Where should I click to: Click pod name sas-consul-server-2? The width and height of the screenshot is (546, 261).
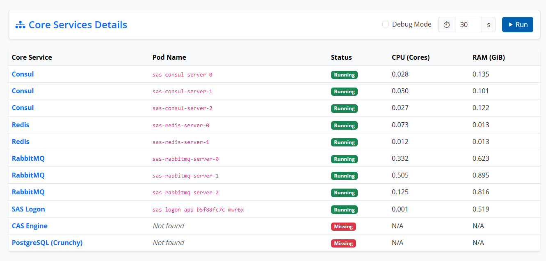183,108
